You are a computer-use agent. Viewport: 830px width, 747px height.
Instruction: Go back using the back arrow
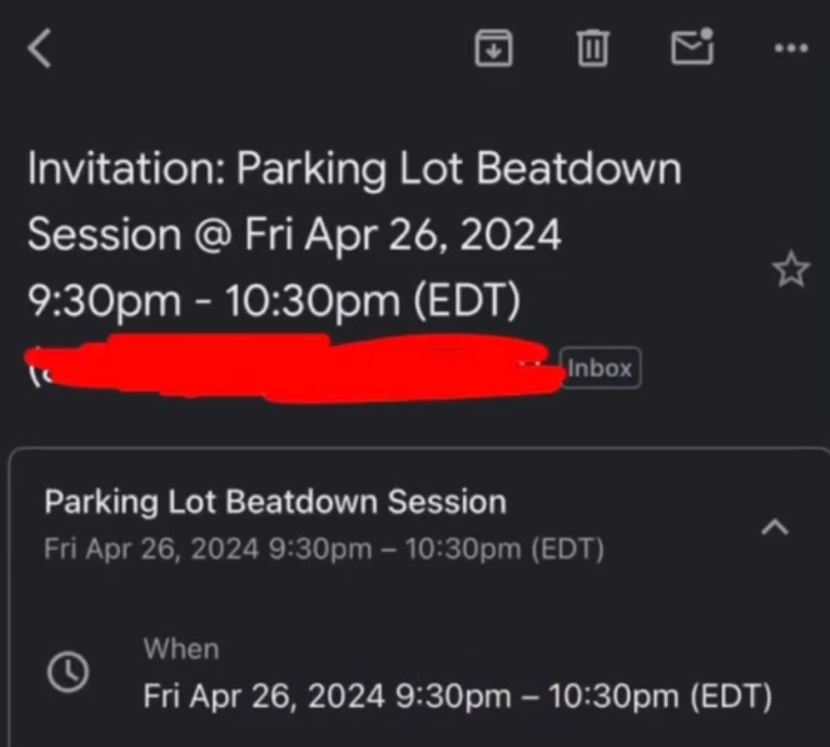(40, 49)
